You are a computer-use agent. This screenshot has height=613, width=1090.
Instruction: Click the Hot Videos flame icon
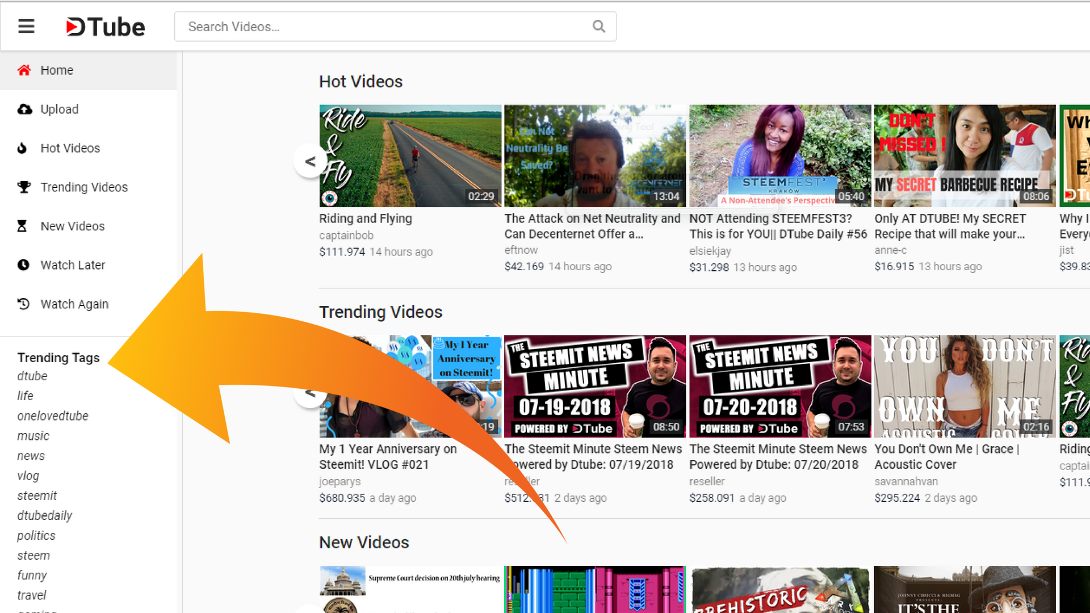[22, 148]
